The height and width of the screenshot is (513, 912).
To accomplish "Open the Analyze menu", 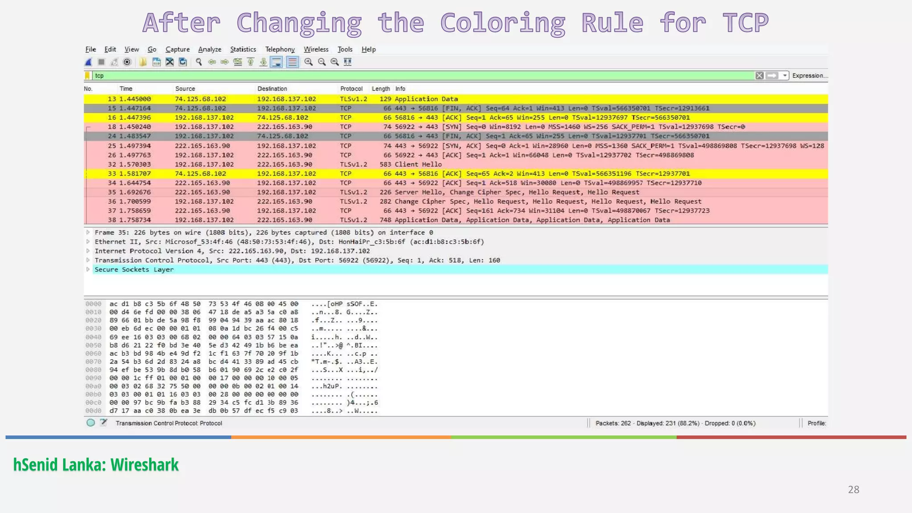I will click(210, 49).
